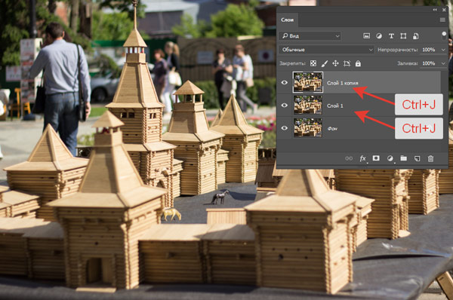Delete layer with trash icon
Viewport: 453px width, 300px height.
tap(430, 158)
